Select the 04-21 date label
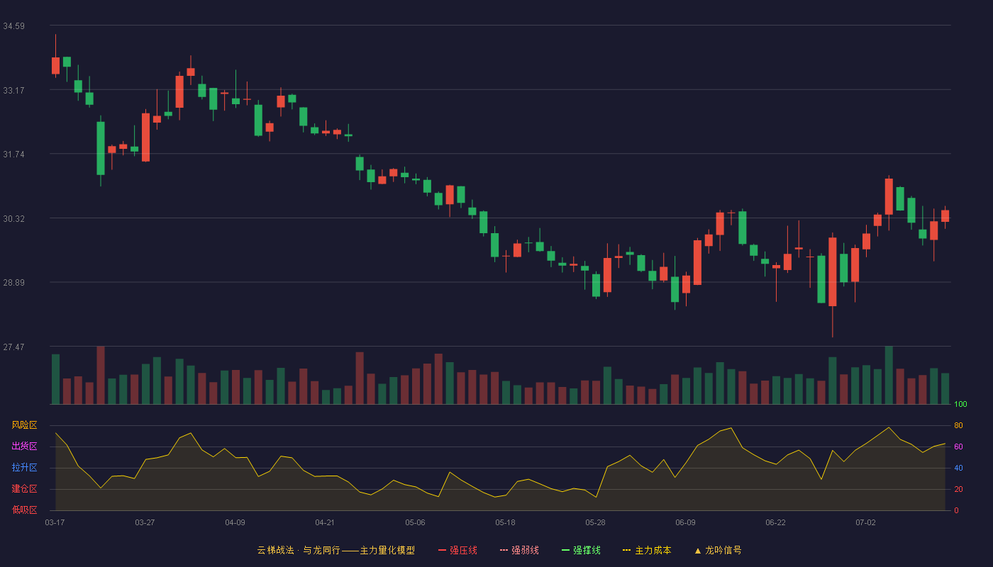 tap(325, 522)
